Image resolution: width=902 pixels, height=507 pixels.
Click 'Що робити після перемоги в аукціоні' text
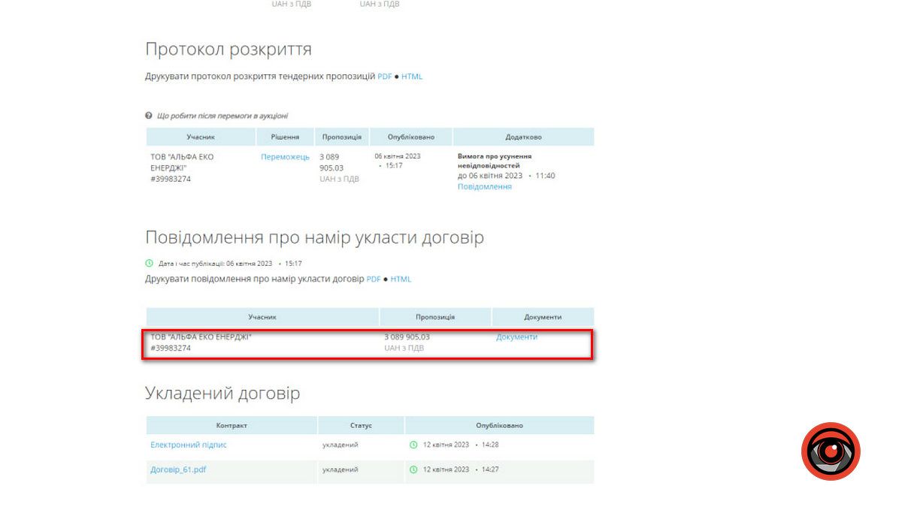222,116
